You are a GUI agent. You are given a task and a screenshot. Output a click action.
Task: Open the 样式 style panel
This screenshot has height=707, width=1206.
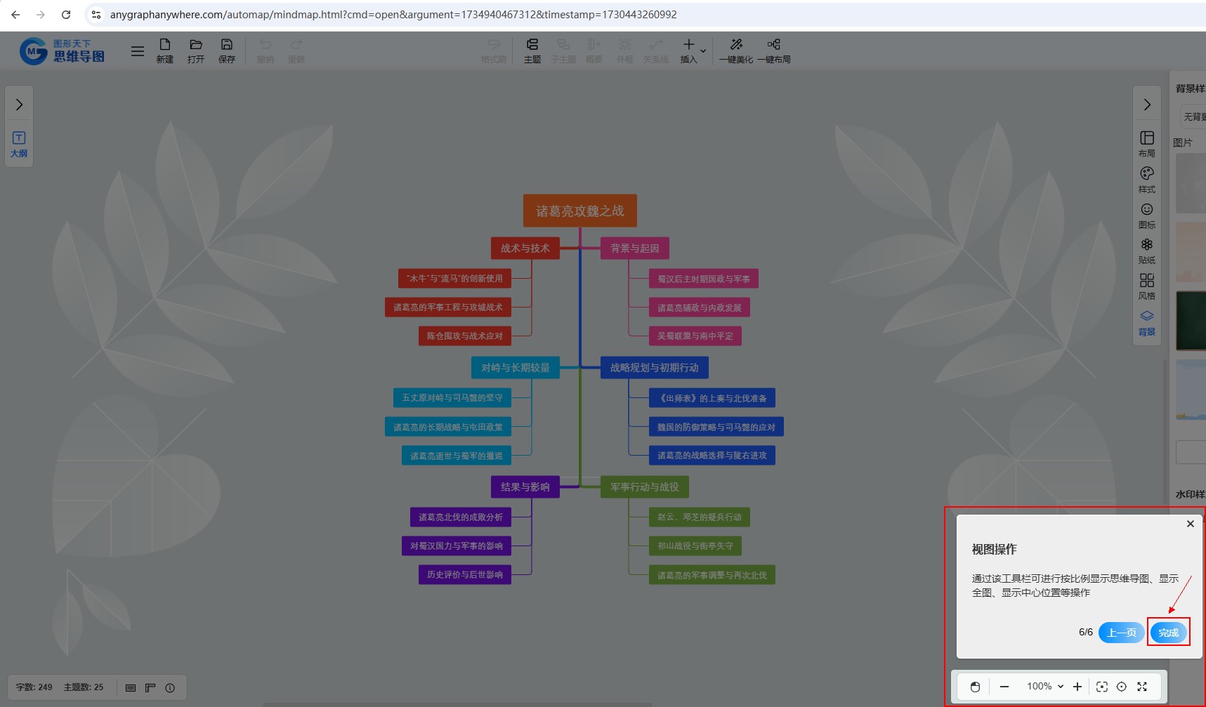(x=1146, y=179)
